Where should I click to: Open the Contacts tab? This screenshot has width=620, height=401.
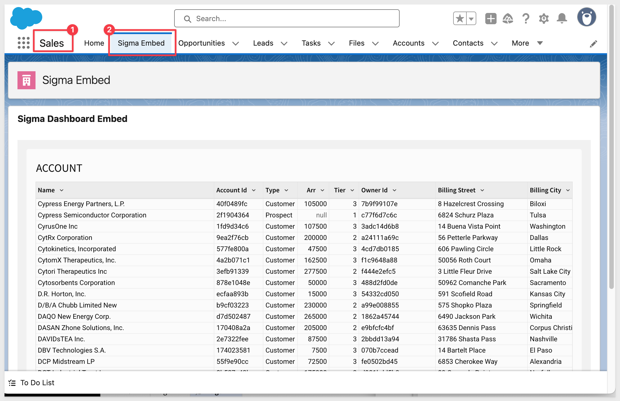[x=468, y=43]
